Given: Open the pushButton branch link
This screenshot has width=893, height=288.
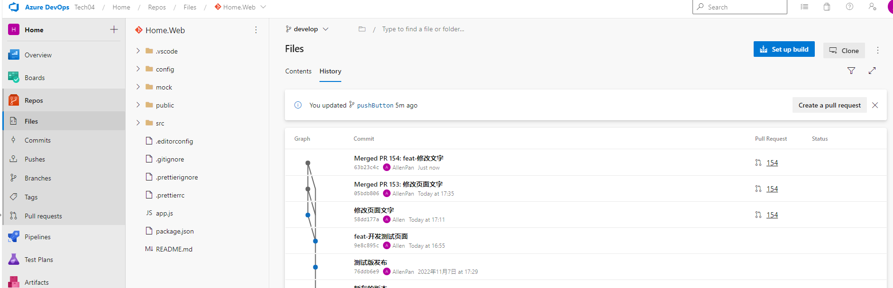Looking at the screenshot, I should [x=375, y=105].
